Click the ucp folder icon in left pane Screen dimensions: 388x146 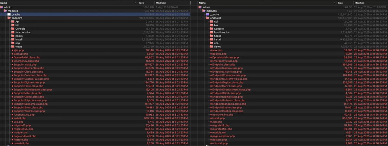click(13, 43)
